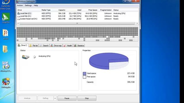Select the Local Disk (D:) drive icon
This screenshot has width=184, height=103.
(18, 16)
